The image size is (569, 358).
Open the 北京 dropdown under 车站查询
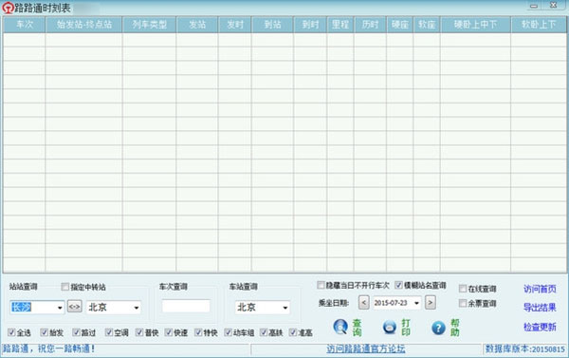285,308
